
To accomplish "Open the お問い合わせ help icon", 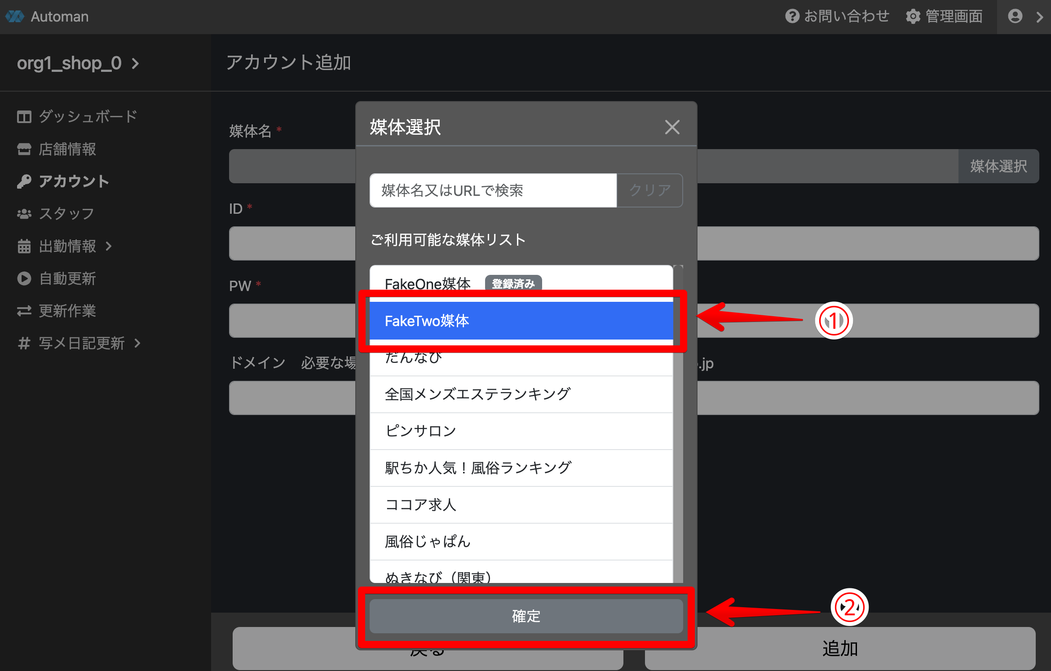I will pyautogui.click(x=792, y=17).
